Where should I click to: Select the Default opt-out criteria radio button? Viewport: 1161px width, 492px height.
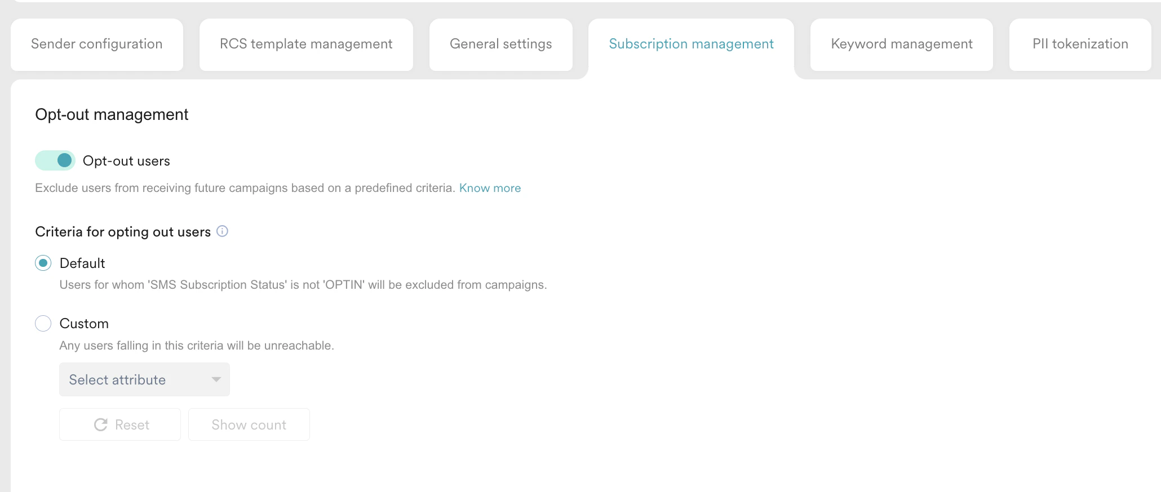(43, 263)
